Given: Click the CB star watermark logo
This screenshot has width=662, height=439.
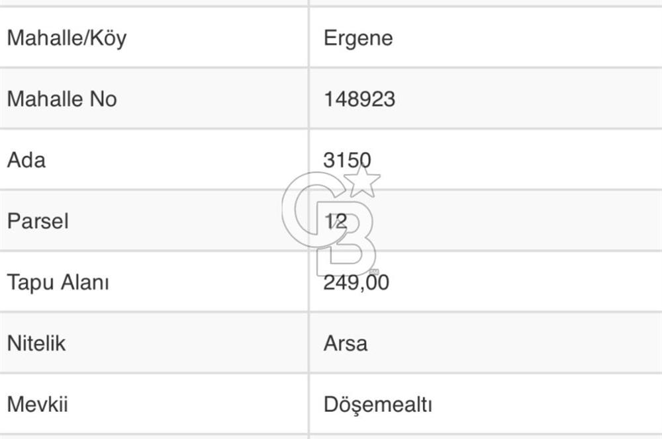Looking at the screenshot, I should (x=331, y=222).
